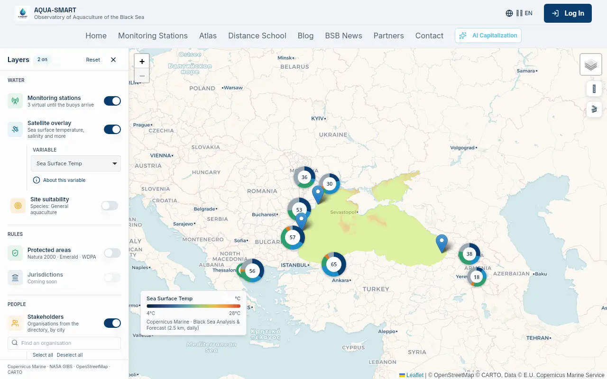
Task: Click the Protected areas shield icon
Action: [x=15, y=253]
